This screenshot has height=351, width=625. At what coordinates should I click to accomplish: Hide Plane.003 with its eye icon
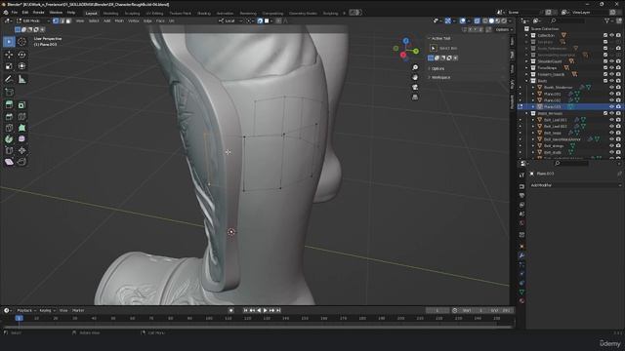click(611, 106)
